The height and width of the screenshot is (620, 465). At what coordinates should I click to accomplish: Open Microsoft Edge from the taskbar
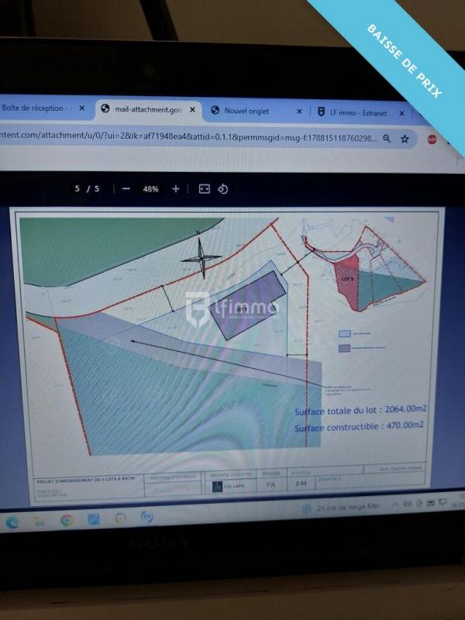click(x=12, y=523)
